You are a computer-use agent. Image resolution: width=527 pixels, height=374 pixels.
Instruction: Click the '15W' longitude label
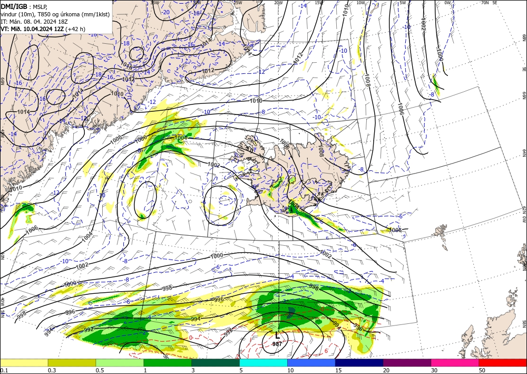(x=319, y=2)
